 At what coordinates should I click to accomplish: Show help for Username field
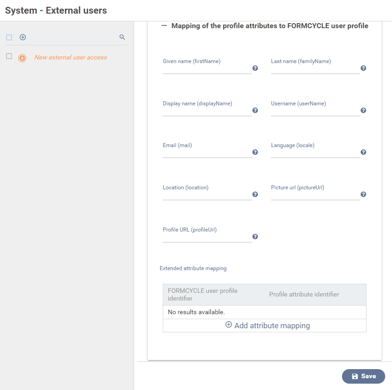click(363, 110)
